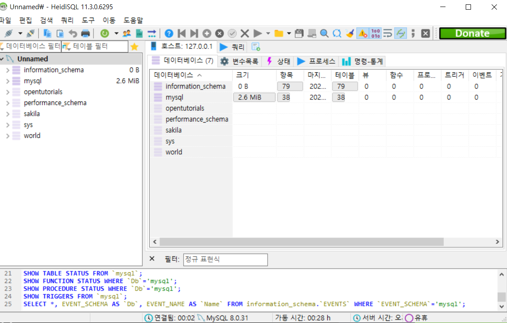
Task: Click the Load SQL file folder icon
Action: 279,33
